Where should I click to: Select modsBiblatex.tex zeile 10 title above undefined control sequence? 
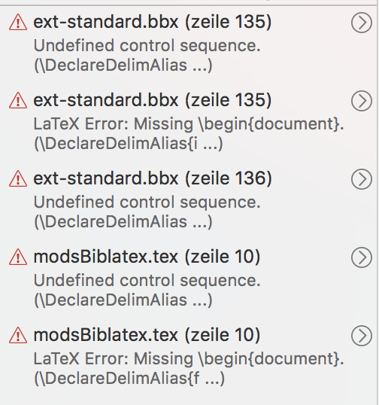tap(147, 257)
